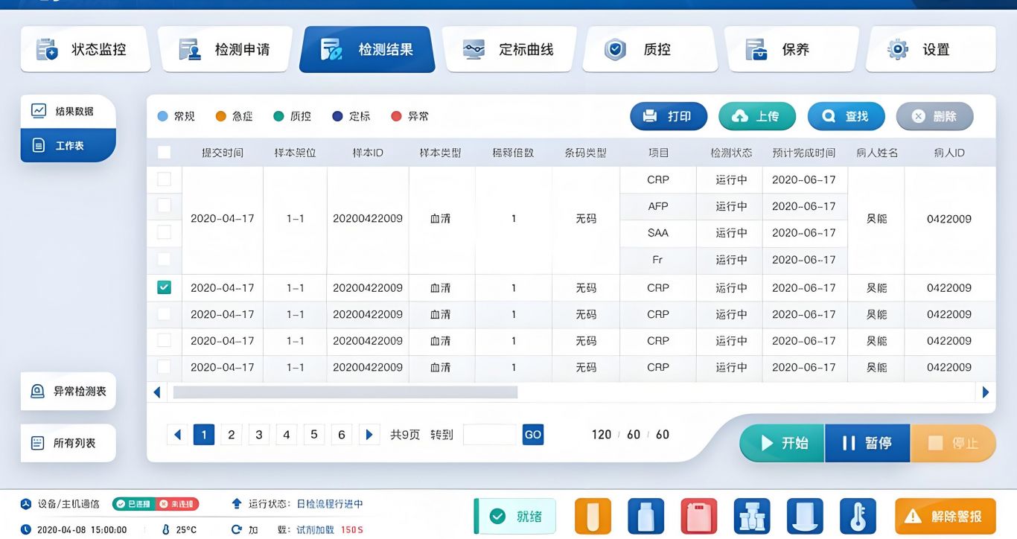Click the red 未连接 status badge
Image resolution: width=1017 pixels, height=539 pixels.
tap(177, 504)
